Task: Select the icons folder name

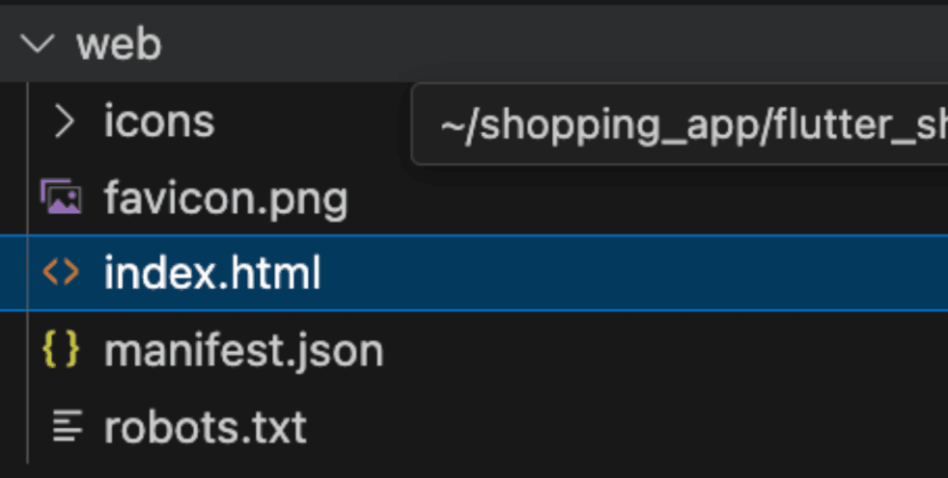Action: 158,121
